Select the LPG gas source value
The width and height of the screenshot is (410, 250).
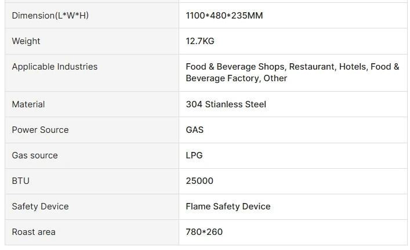(194, 155)
